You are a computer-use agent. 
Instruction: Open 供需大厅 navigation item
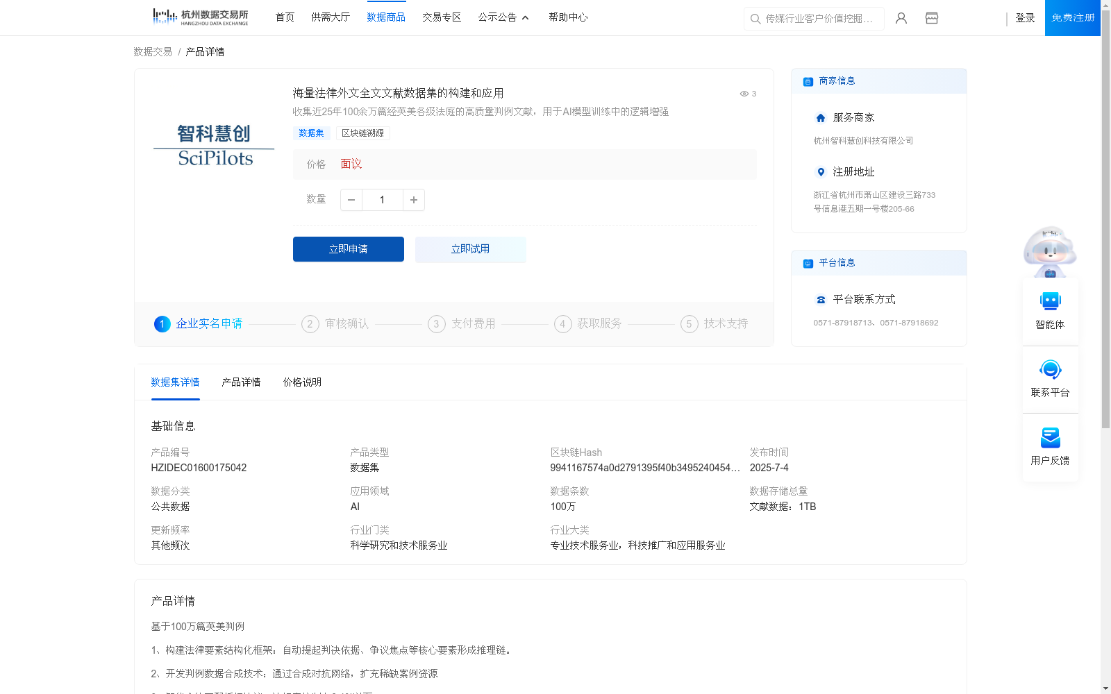click(x=331, y=17)
